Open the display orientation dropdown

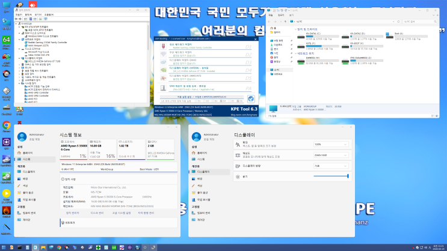click(x=331, y=166)
